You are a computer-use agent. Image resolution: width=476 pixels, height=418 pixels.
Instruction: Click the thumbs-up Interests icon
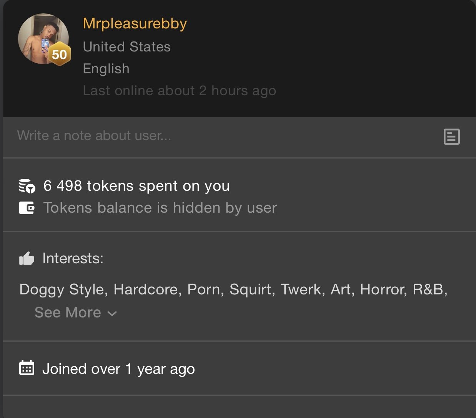27,259
